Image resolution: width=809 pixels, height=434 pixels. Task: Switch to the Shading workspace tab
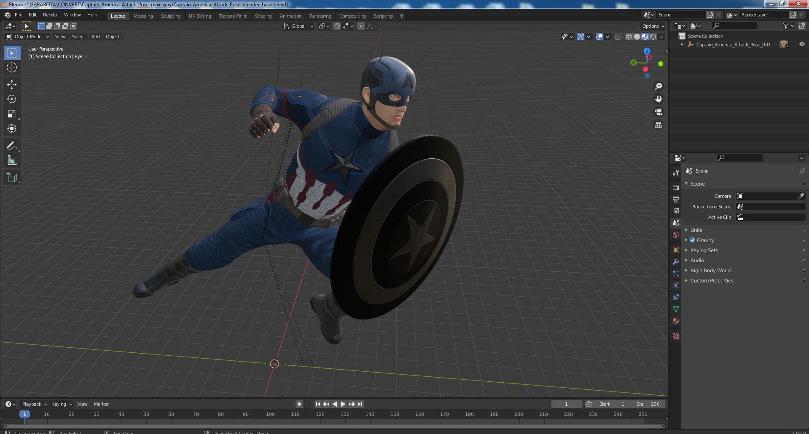pyautogui.click(x=263, y=16)
